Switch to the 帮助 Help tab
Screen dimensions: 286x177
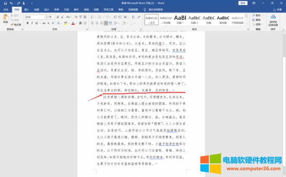click(x=121, y=10)
